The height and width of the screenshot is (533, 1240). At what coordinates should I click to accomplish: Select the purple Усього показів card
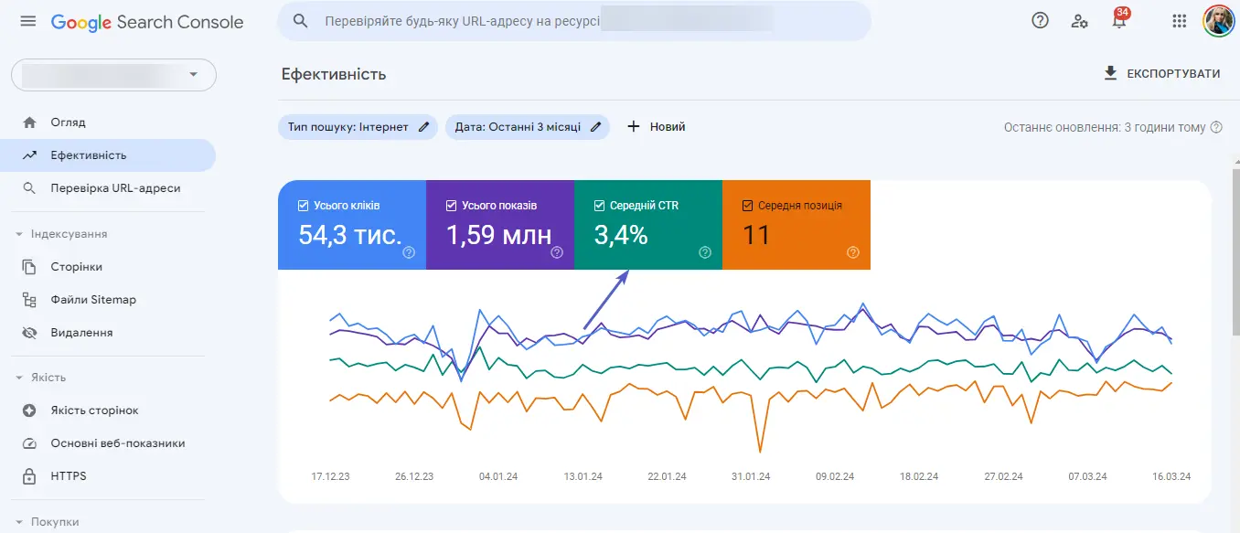click(500, 225)
